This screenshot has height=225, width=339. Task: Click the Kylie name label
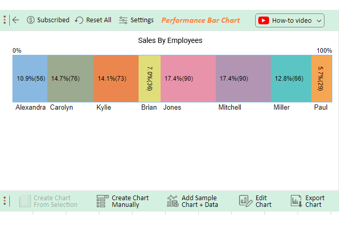(104, 108)
